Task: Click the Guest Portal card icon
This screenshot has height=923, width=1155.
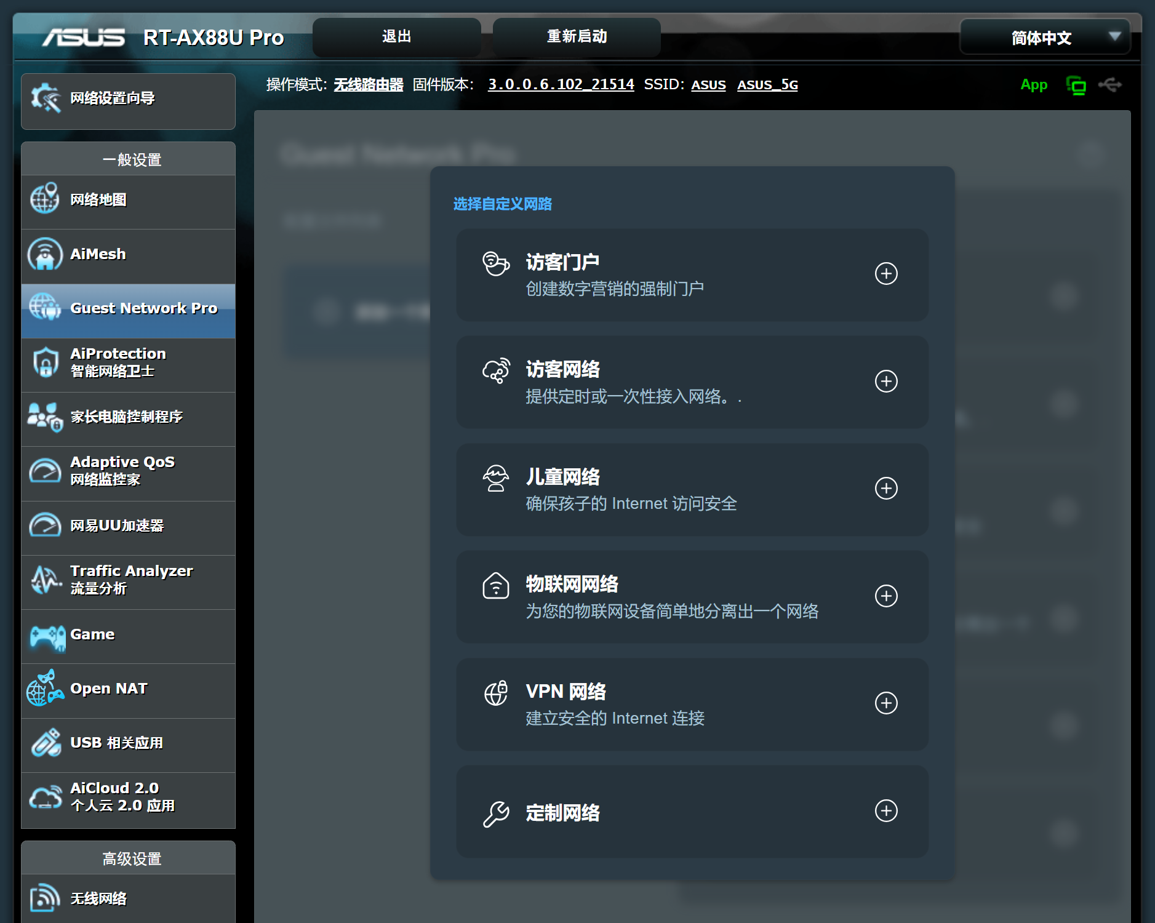Action: coord(496,264)
